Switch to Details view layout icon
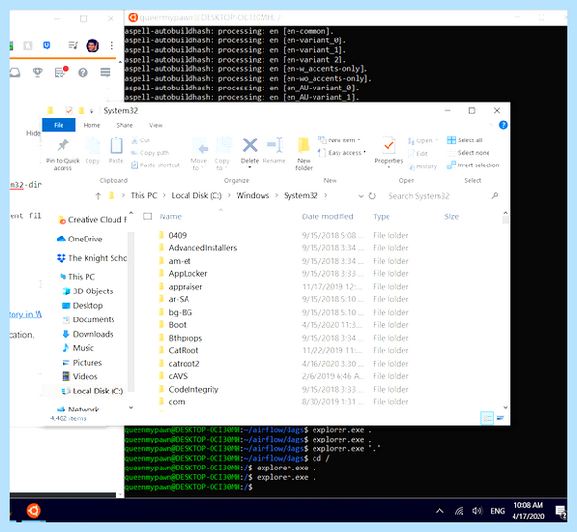The height and width of the screenshot is (532, 577). coord(488,418)
